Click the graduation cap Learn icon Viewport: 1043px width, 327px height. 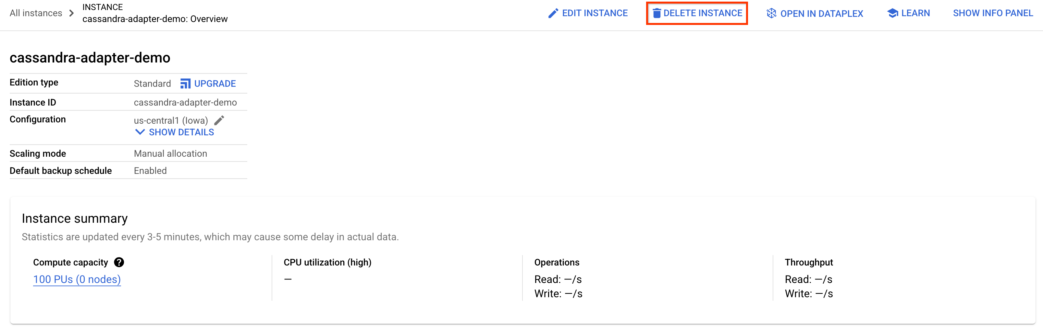(892, 13)
